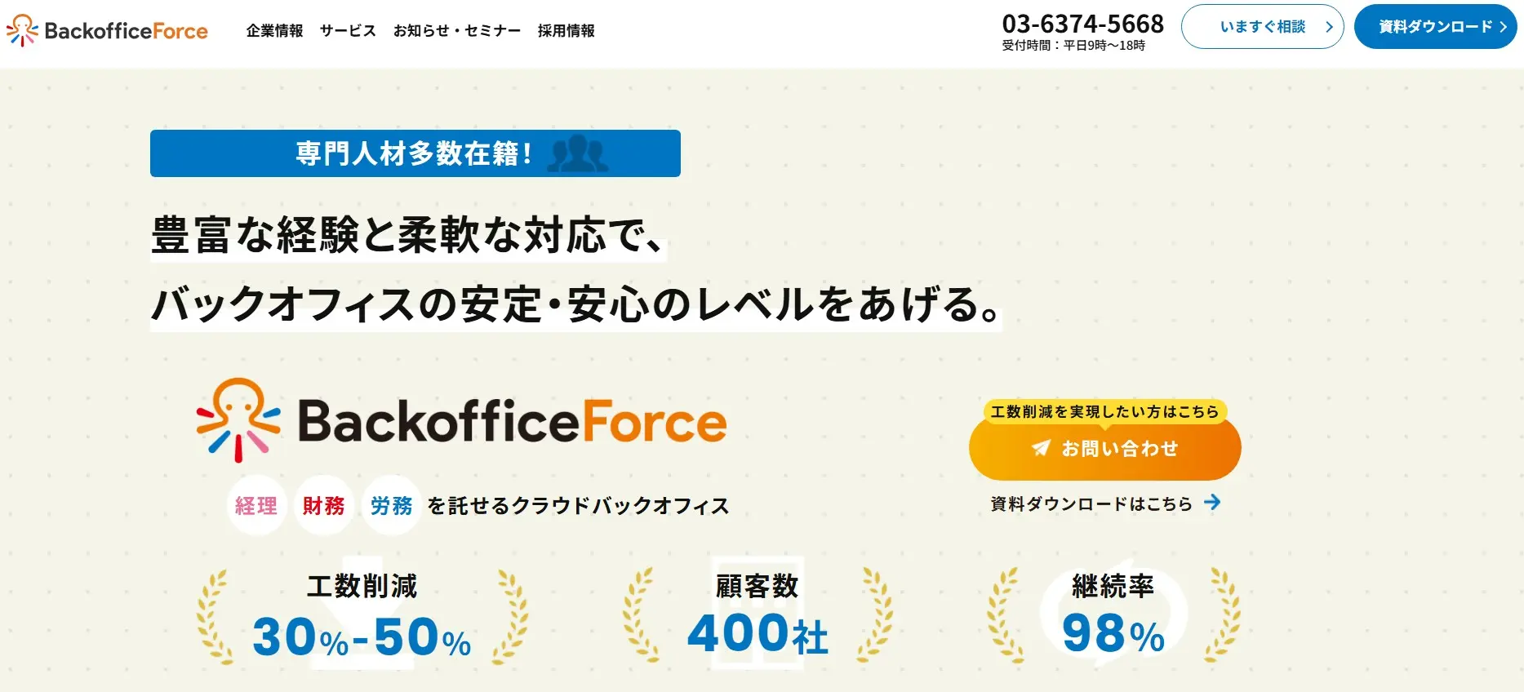Click the 経理 circle badge

point(256,506)
